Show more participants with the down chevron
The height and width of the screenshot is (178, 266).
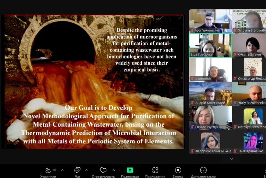[232, 159]
